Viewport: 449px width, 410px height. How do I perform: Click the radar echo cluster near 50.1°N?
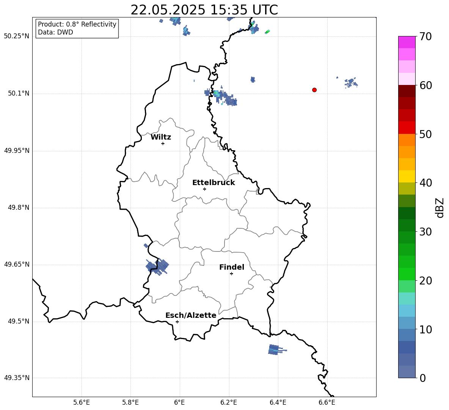(x=221, y=96)
